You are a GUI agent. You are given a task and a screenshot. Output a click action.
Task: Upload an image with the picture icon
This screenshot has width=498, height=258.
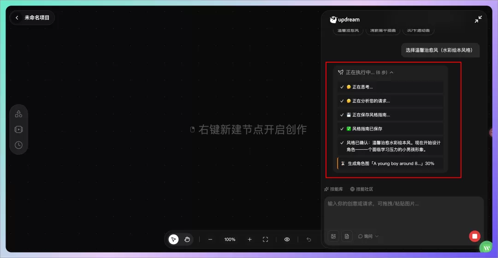pyautogui.click(x=333, y=236)
